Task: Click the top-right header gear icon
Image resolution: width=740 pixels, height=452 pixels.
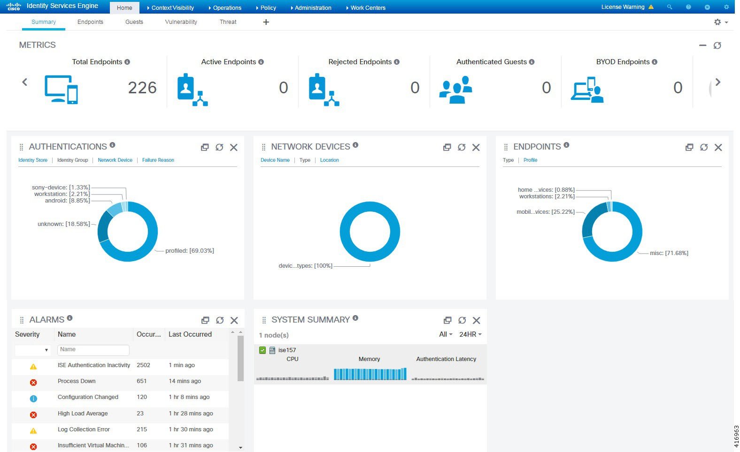Action: click(x=726, y=7)
